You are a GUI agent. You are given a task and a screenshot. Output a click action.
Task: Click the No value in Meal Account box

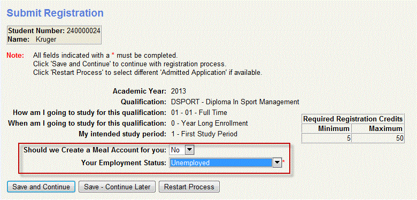[x=177, y=150]
